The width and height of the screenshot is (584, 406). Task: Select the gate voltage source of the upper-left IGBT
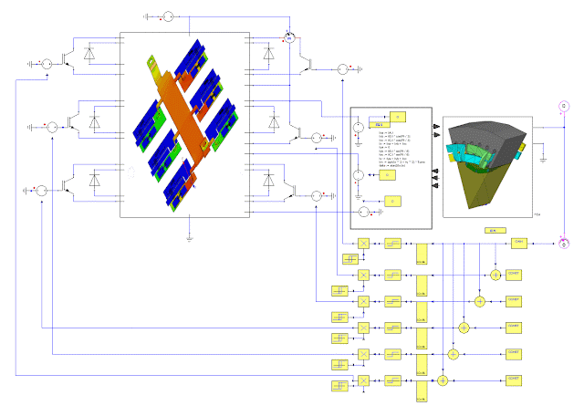click(x=47, y=64)
